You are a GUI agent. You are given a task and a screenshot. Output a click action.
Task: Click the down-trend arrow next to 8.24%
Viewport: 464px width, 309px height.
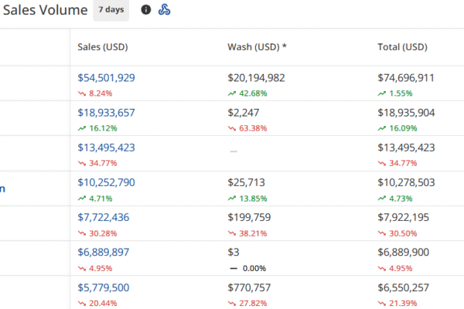pyautogui.click(x=82, y=93)
